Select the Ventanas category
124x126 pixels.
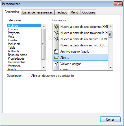tap(24, 66)
